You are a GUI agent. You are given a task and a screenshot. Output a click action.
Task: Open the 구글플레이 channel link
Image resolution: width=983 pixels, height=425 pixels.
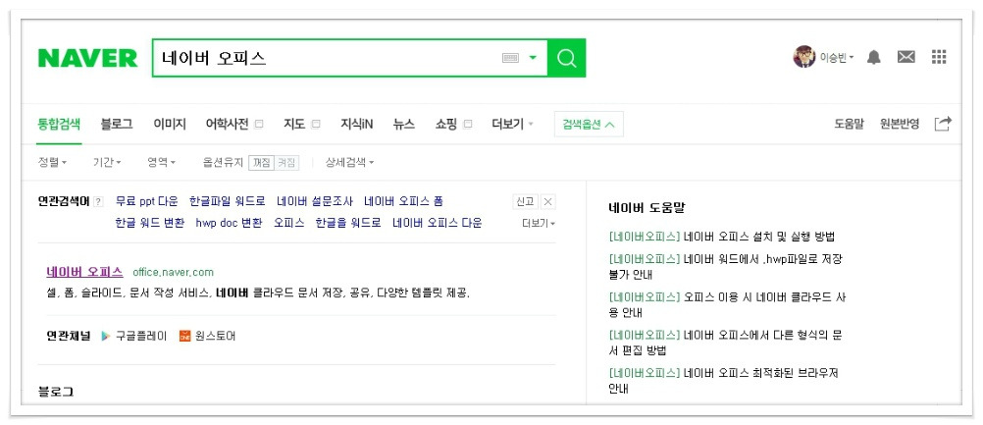141,336
